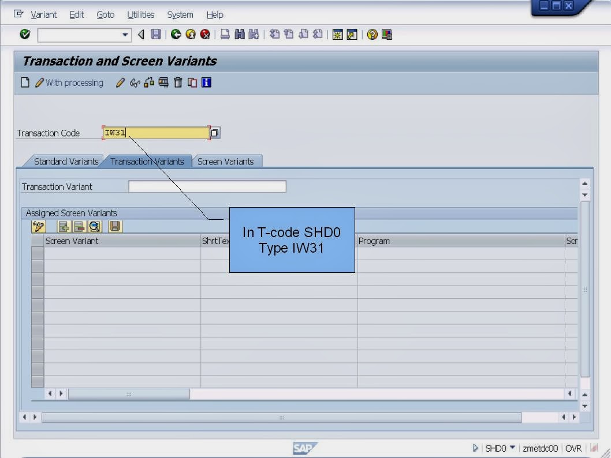The width and height of the screenshot is (611, 458).
Task: Toggle change/display mode in Assigned Screen Variants
Action: [x=38, y=226]
